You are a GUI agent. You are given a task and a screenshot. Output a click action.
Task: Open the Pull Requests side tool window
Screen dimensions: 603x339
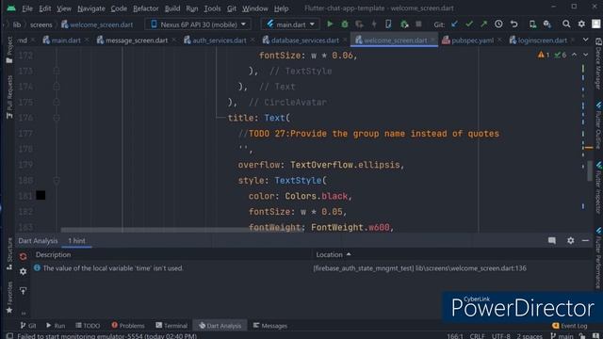pos(9,97)
